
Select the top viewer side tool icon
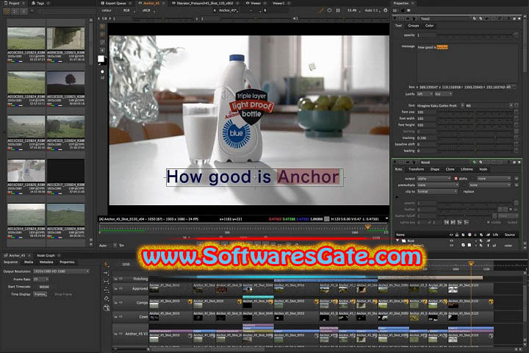click(102, 26)
